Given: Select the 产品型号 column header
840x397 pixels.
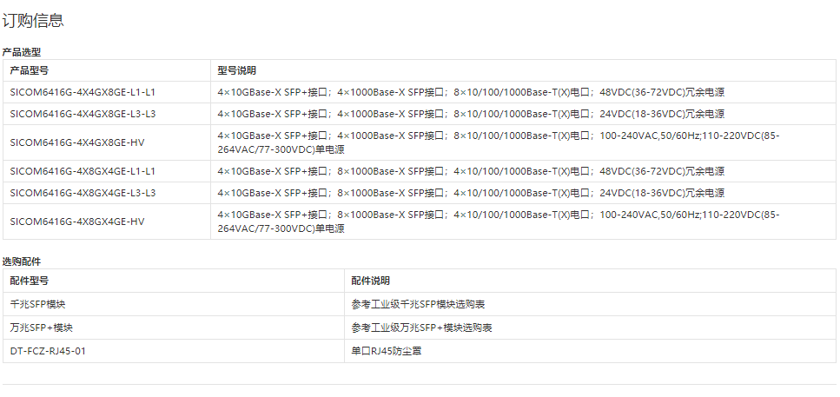Looking at the screenshot, I should tap(29, 70).
